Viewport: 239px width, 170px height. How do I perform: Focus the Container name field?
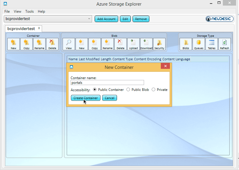(x=107, y=83)
